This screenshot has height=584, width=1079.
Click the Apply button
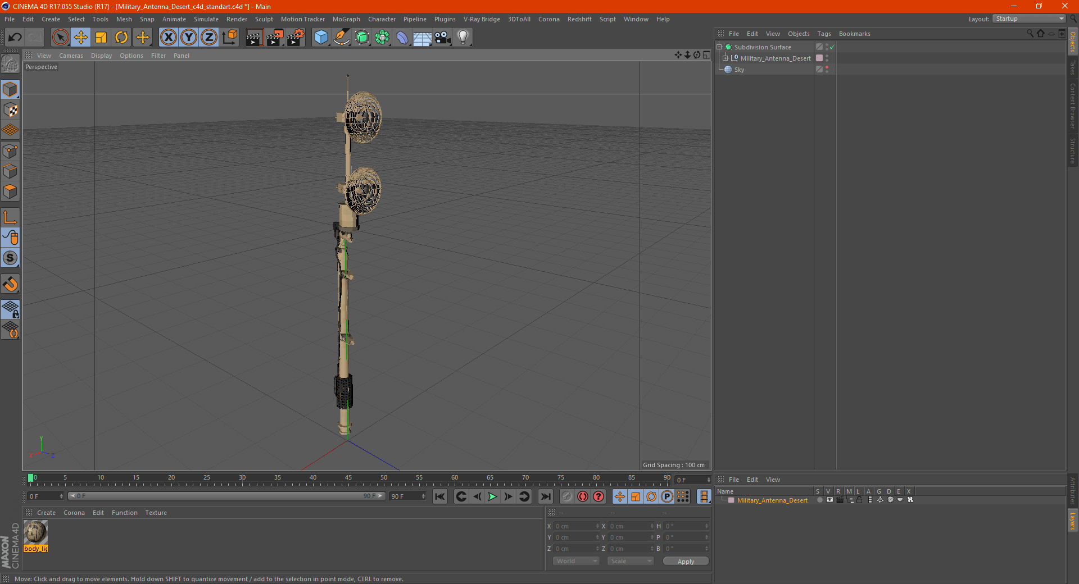tap(686, 562)
